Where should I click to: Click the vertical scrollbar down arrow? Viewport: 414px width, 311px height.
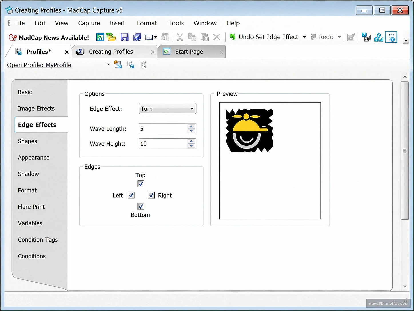point(405,286)
